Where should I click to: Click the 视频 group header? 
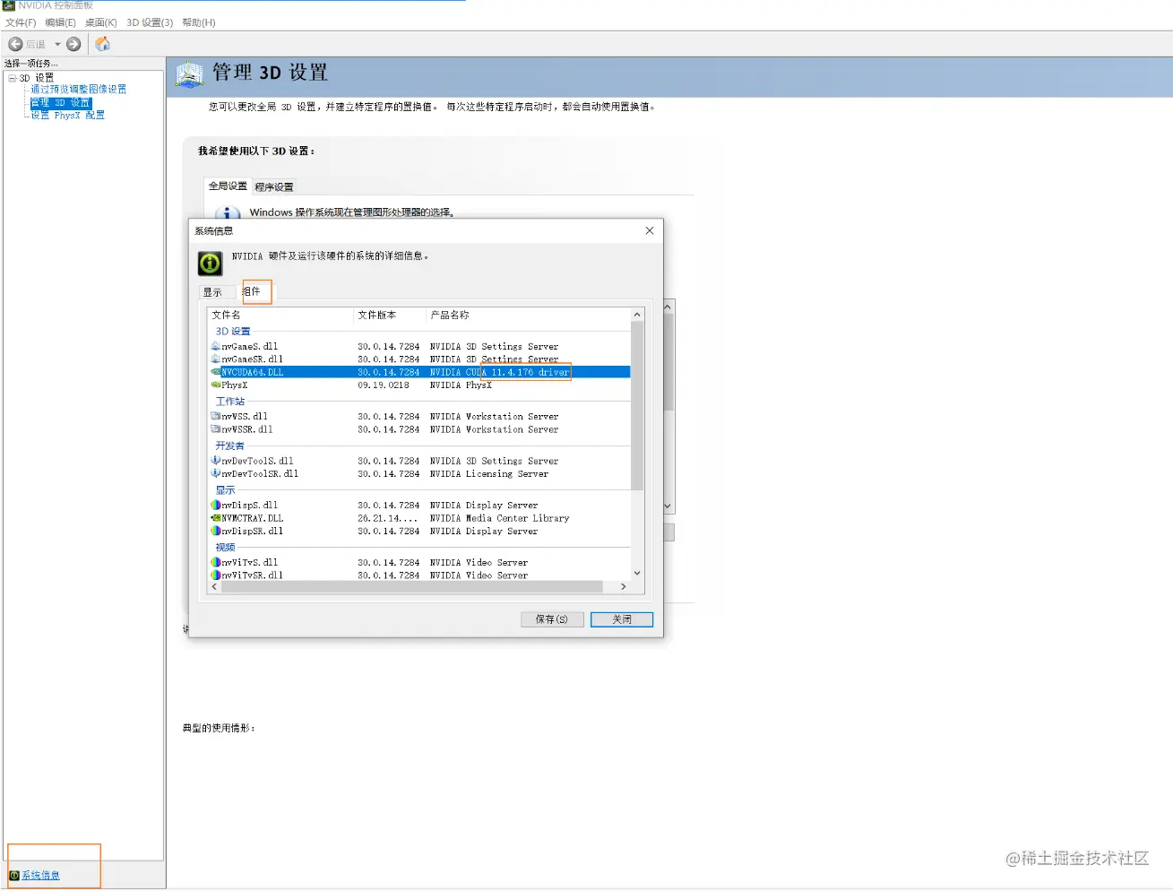click(x=225, y=547)
